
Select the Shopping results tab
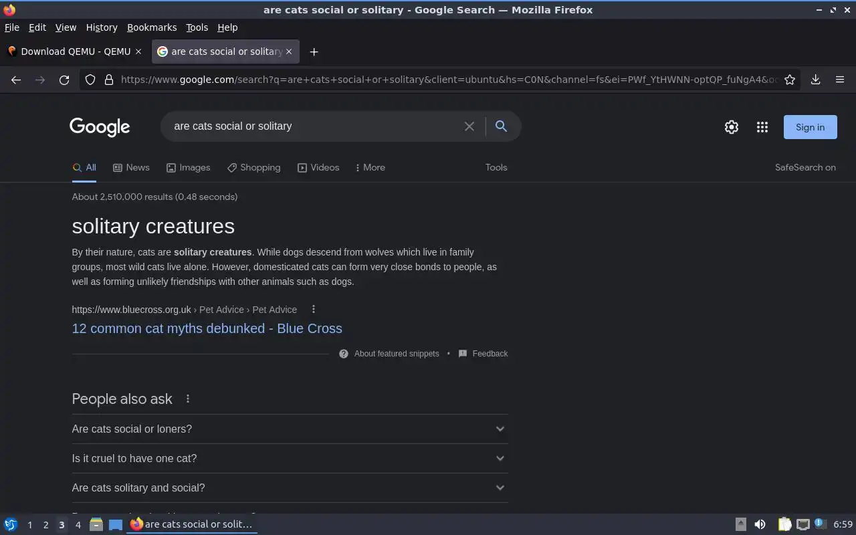coord(253,168)
